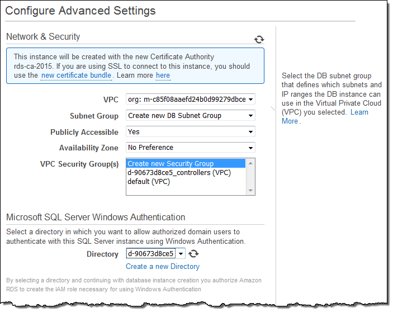Follow the Learn more here link

click(163, 75)
